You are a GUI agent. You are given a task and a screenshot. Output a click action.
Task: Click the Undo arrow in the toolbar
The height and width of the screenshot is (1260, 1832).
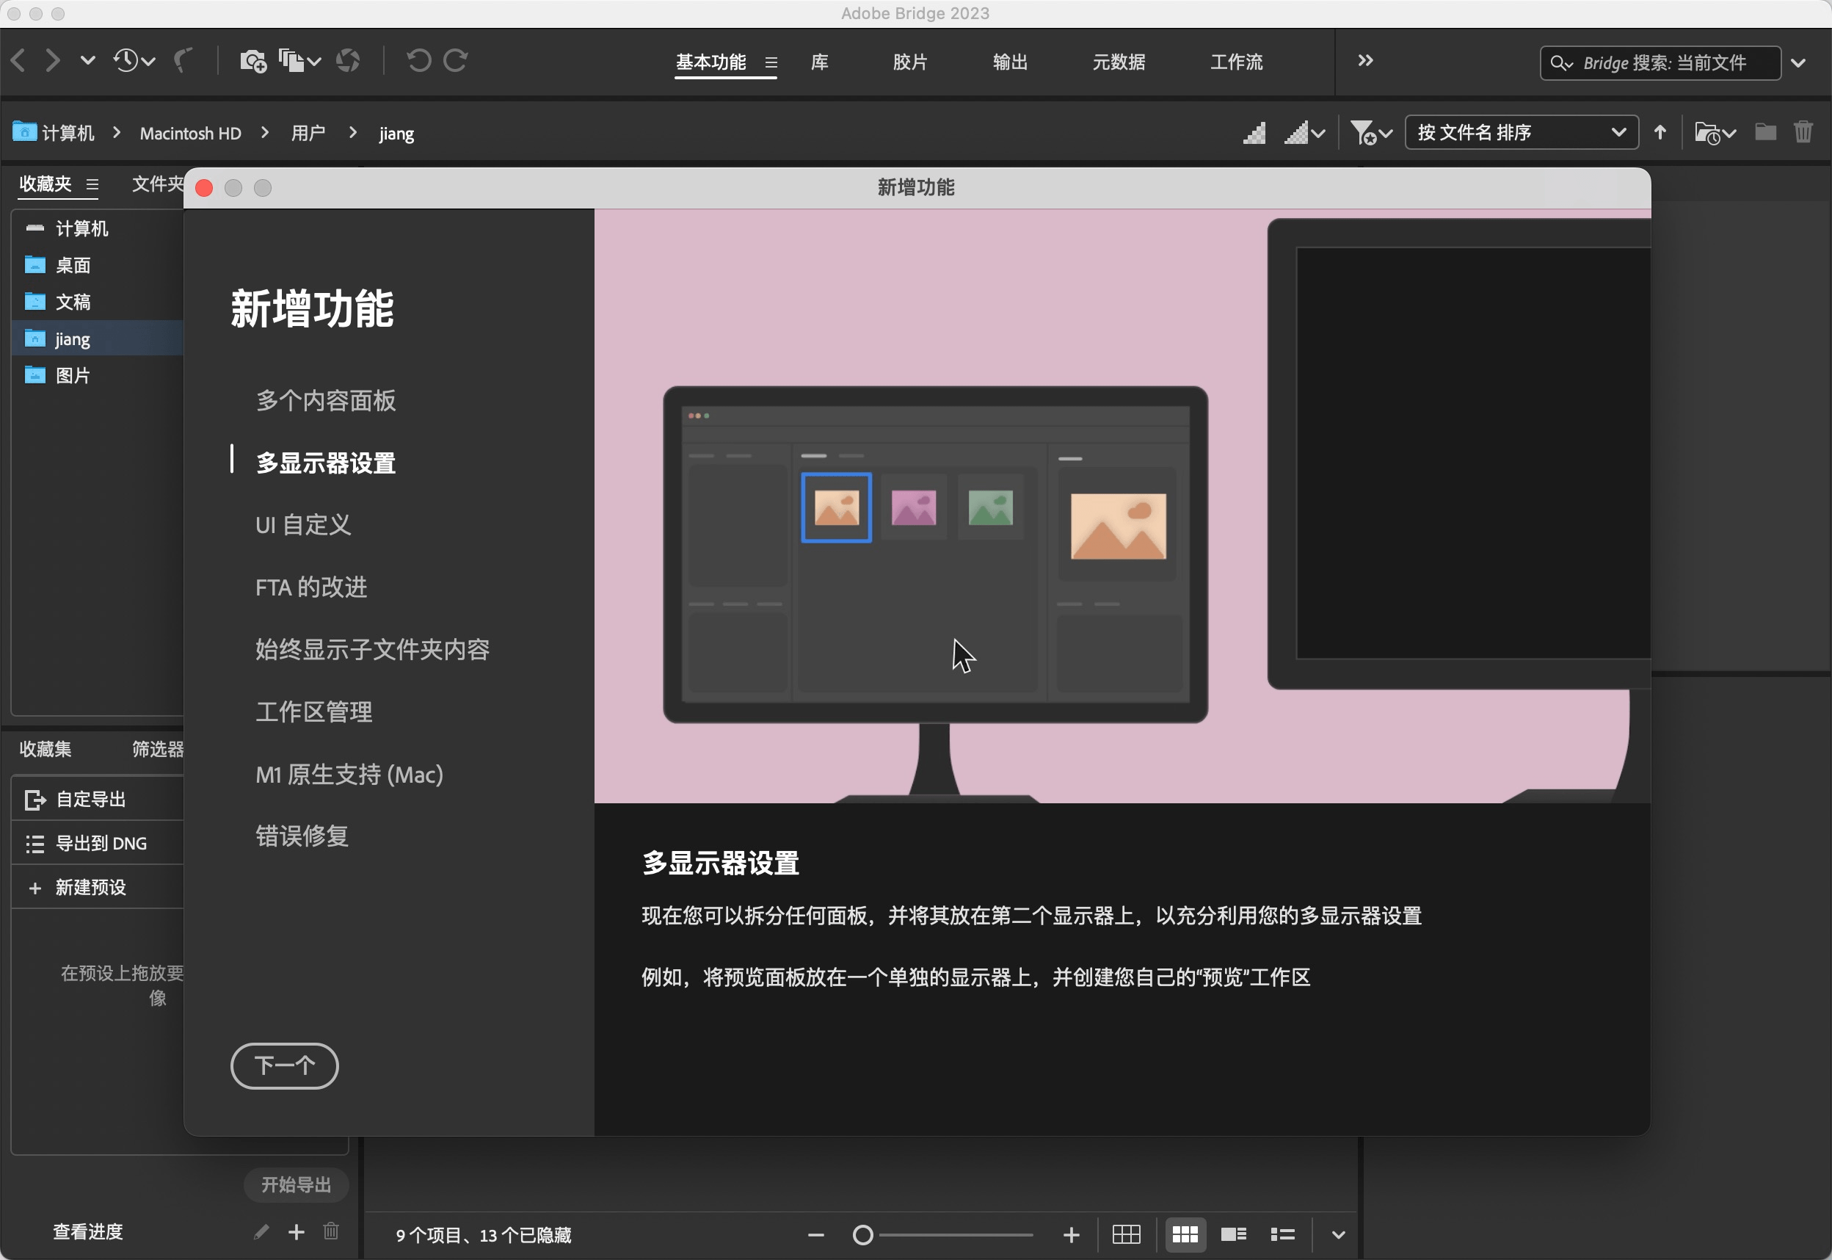click(x=419, y=61)
